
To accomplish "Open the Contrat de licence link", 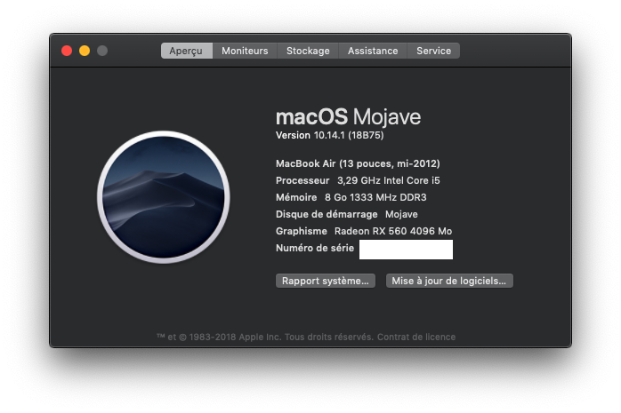I will [416, 338].
